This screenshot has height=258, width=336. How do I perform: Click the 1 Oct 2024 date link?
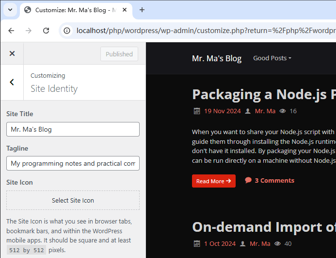[220, 244]
